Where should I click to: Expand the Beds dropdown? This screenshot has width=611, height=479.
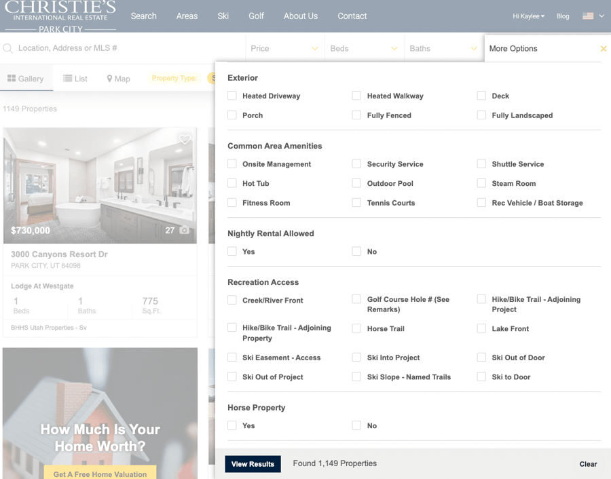364,49
